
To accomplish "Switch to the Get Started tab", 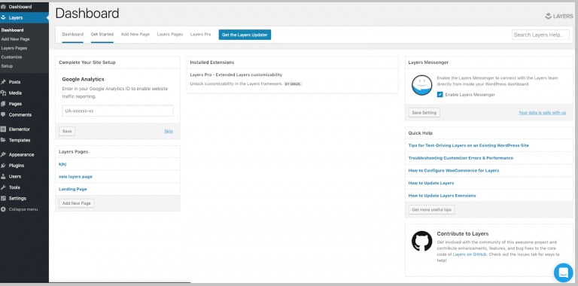I will pyautogui.click(x=102, y=35).
